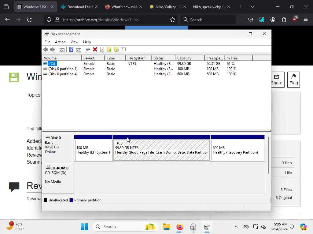Click the Unallocated black legend swatch
The image size is (313, 234).
[46, 200]
